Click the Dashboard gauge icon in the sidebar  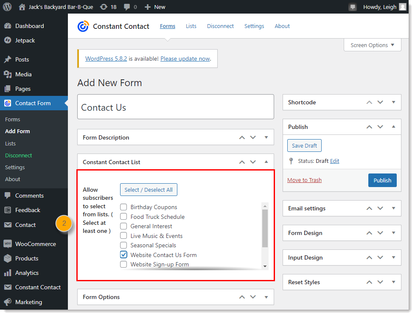pyautogui.click(x=8, y=26)
